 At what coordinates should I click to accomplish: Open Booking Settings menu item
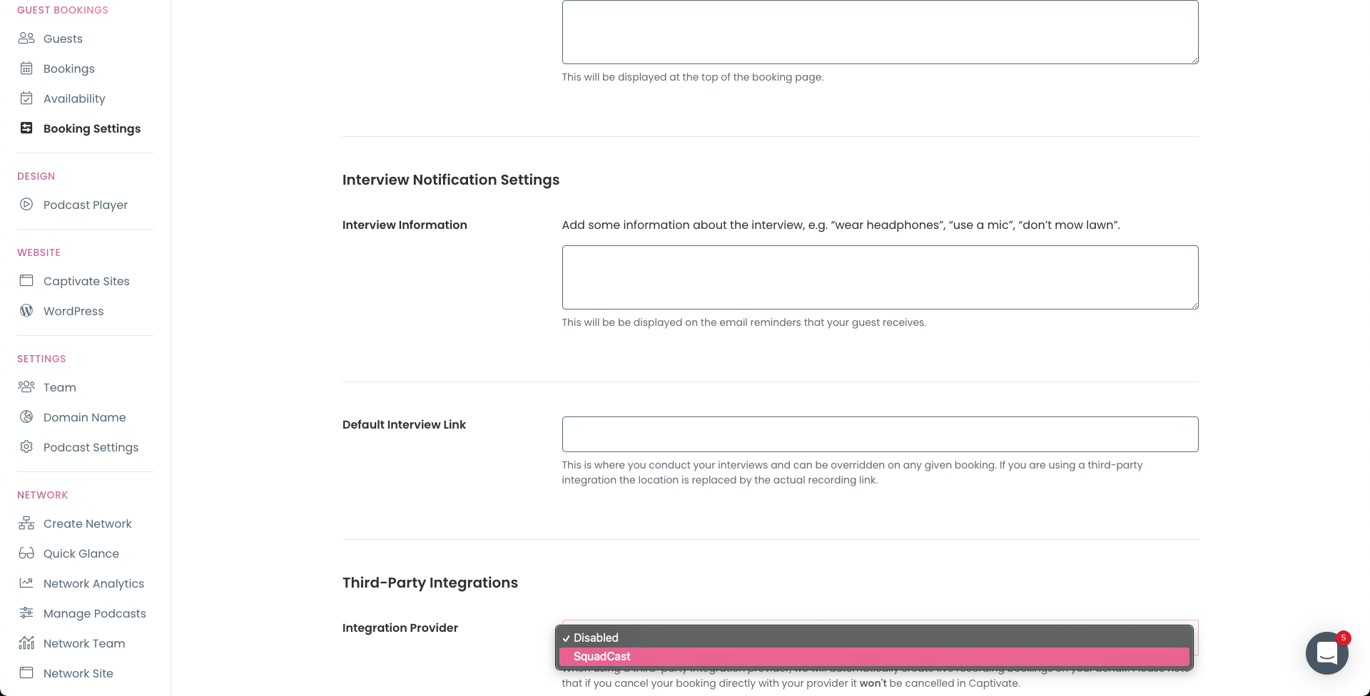91,128
